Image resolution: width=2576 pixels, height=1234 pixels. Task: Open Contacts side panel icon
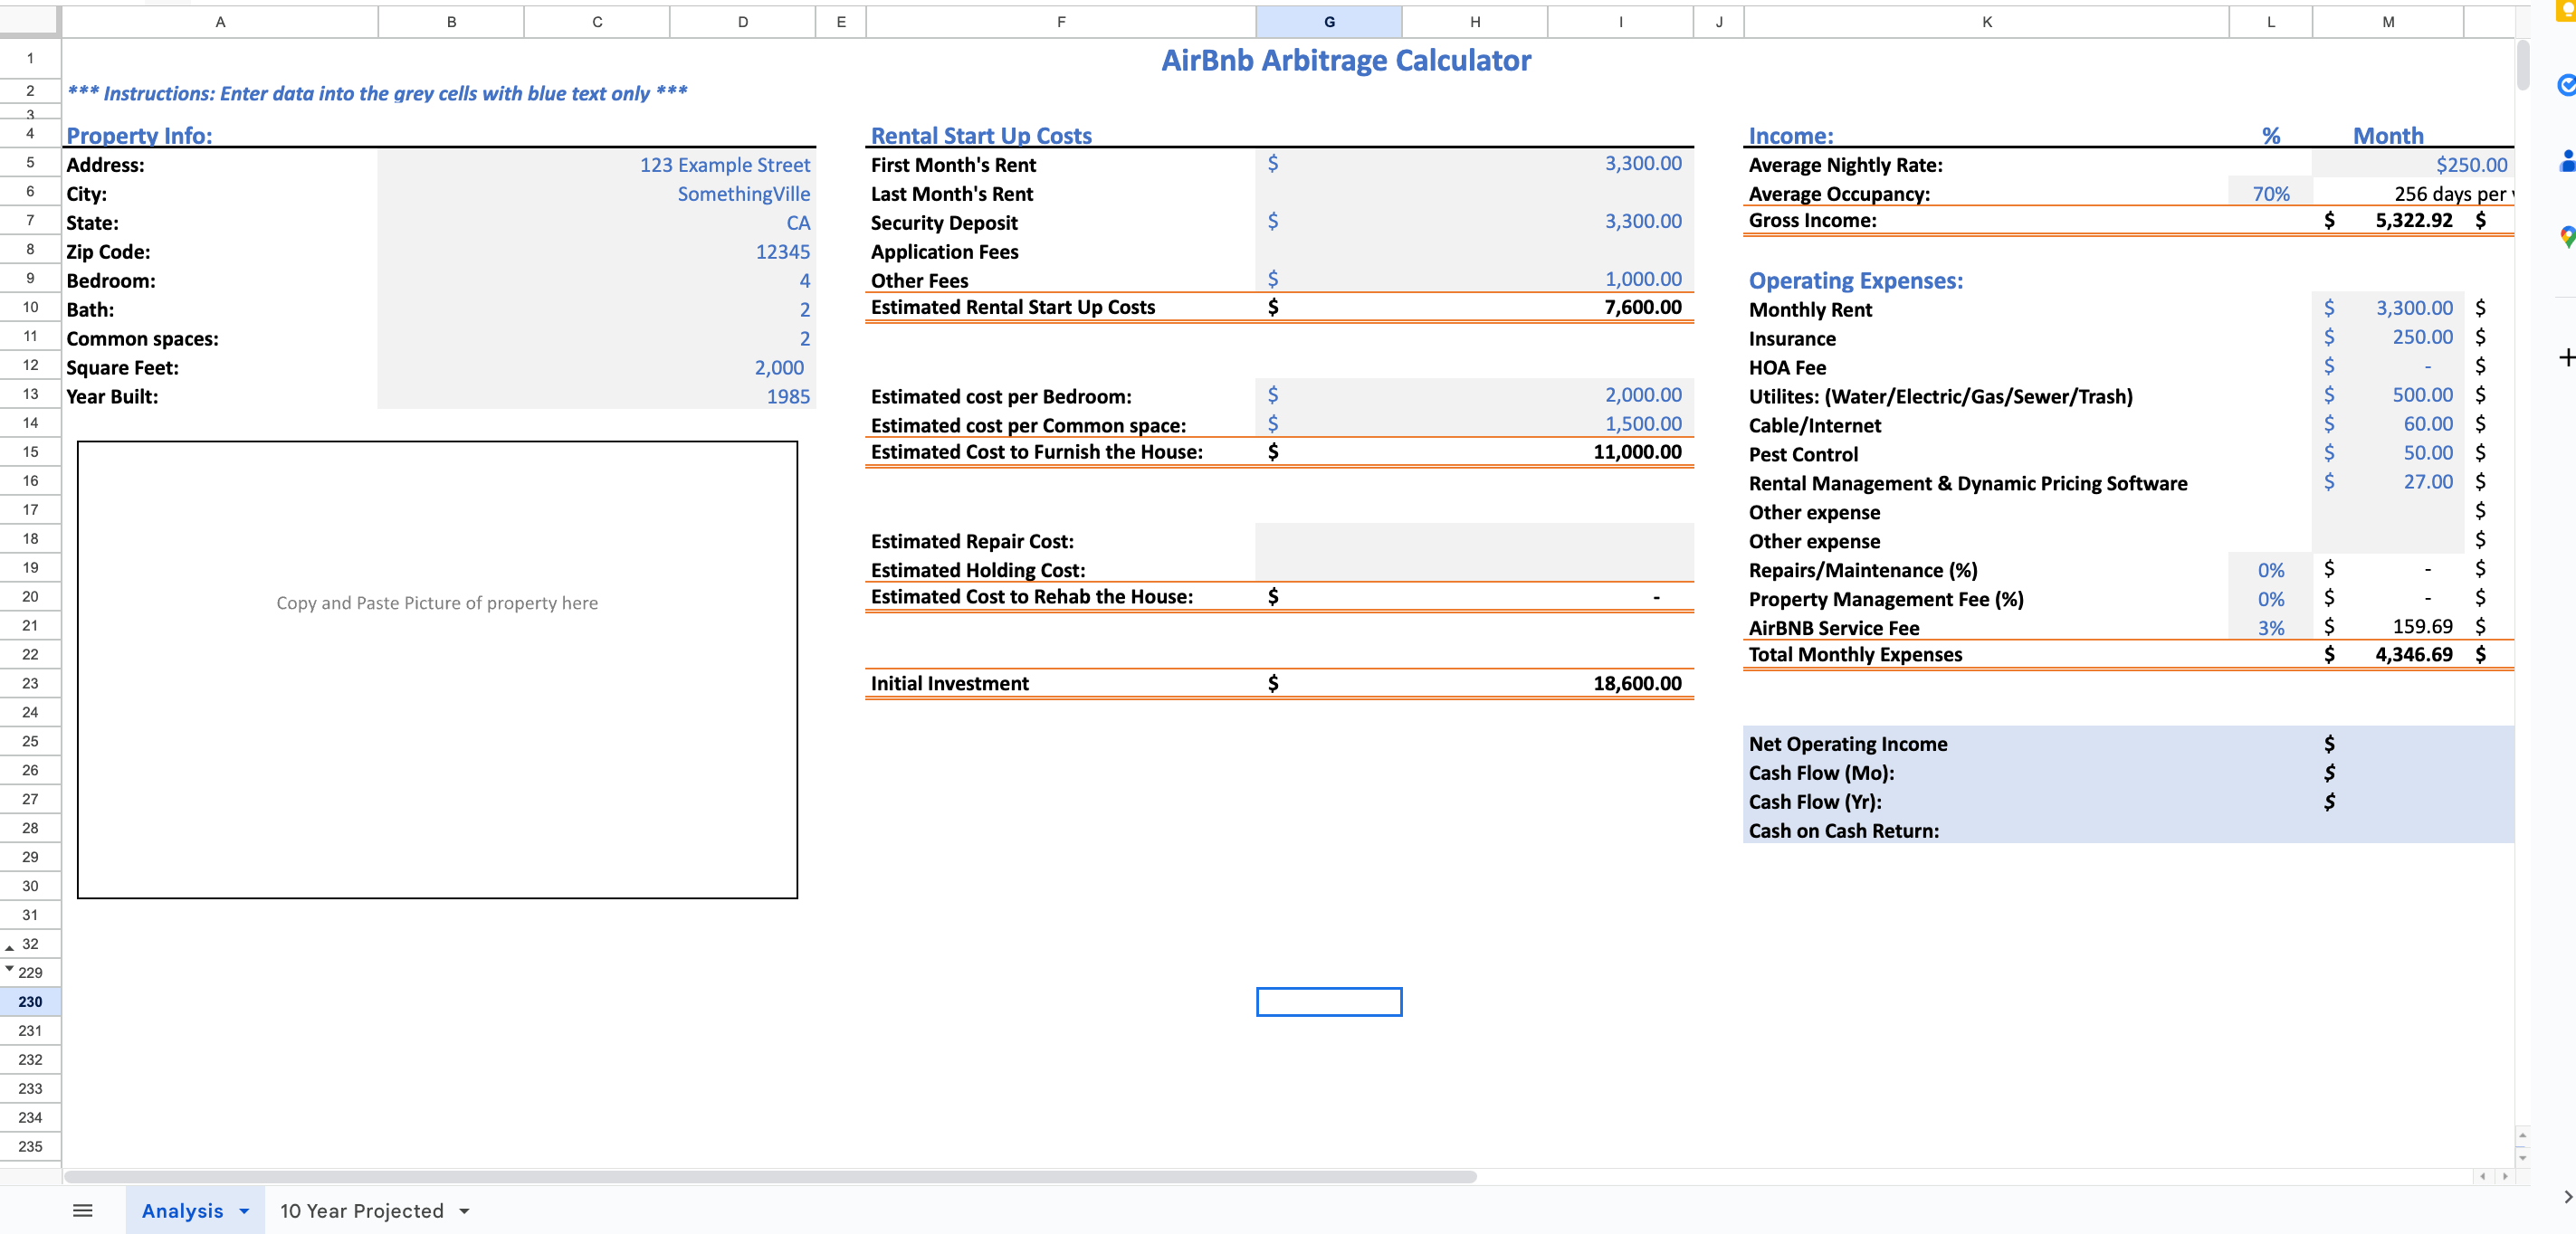[2566, 161]
